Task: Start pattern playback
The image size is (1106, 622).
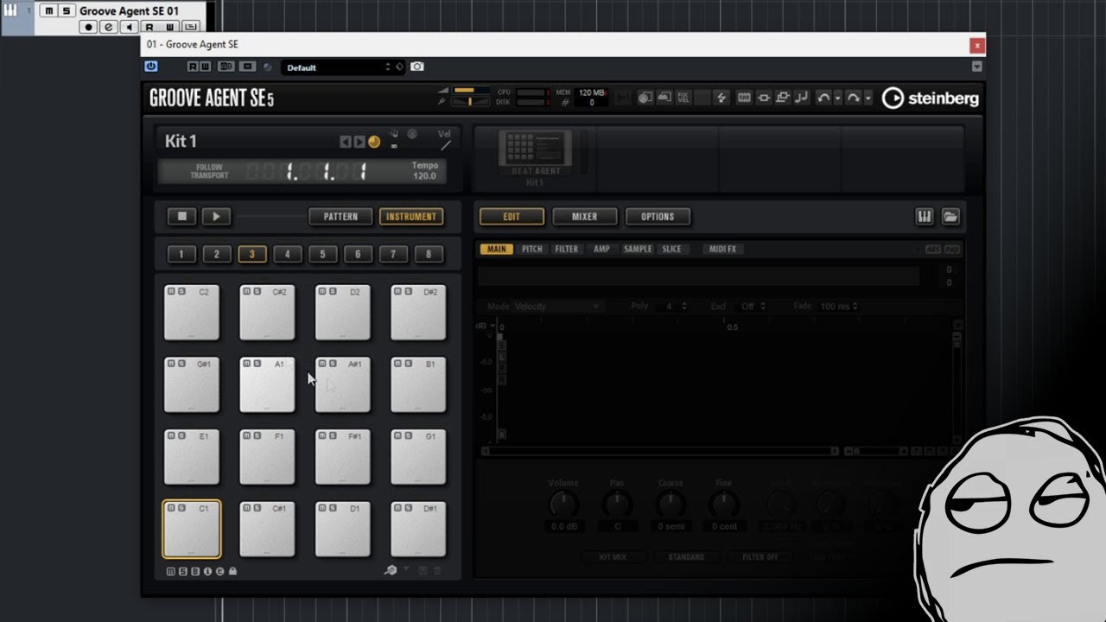Action: [217, 216]
